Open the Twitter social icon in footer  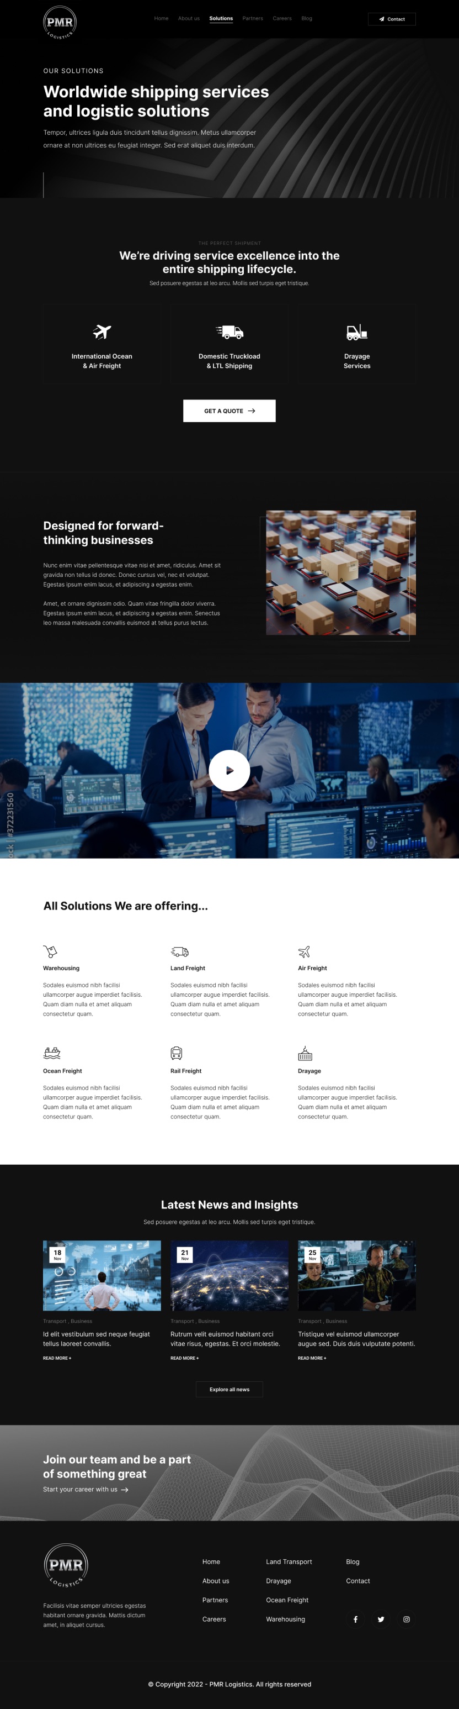tap(381, 1619)
